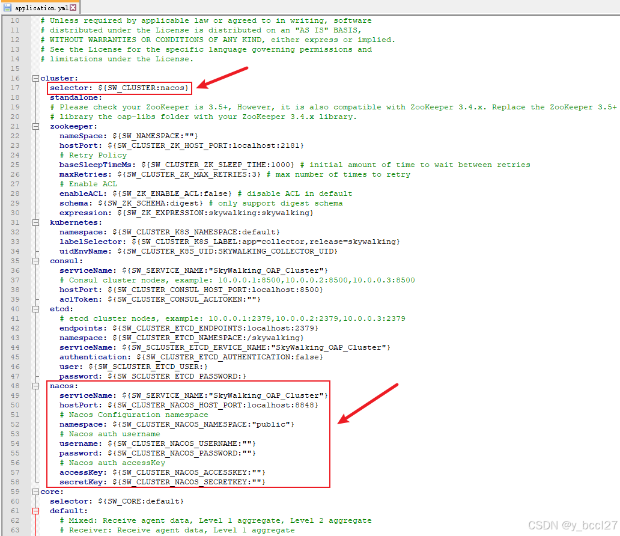620x536 pixels.
Task: Collapse the cluster block fold marker
Action: 35,78
